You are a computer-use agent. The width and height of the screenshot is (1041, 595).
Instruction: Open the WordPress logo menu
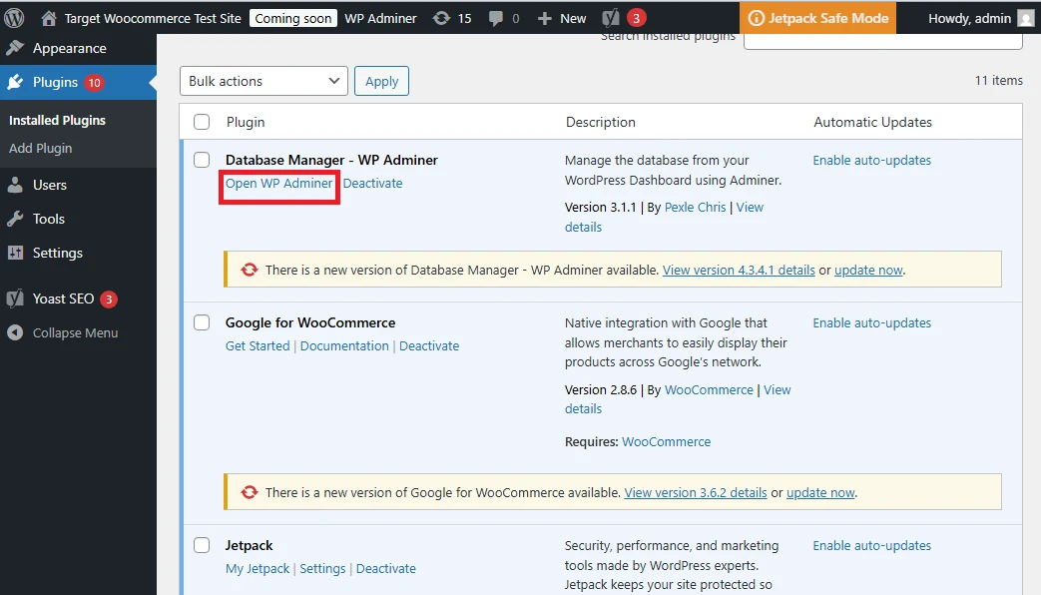click(x=14, y=18)
